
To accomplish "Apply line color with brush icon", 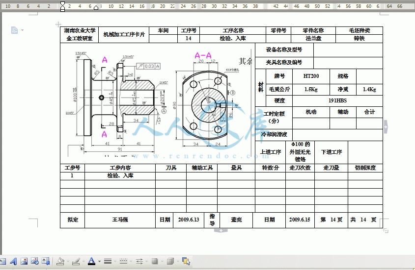I will click(76, 261).
